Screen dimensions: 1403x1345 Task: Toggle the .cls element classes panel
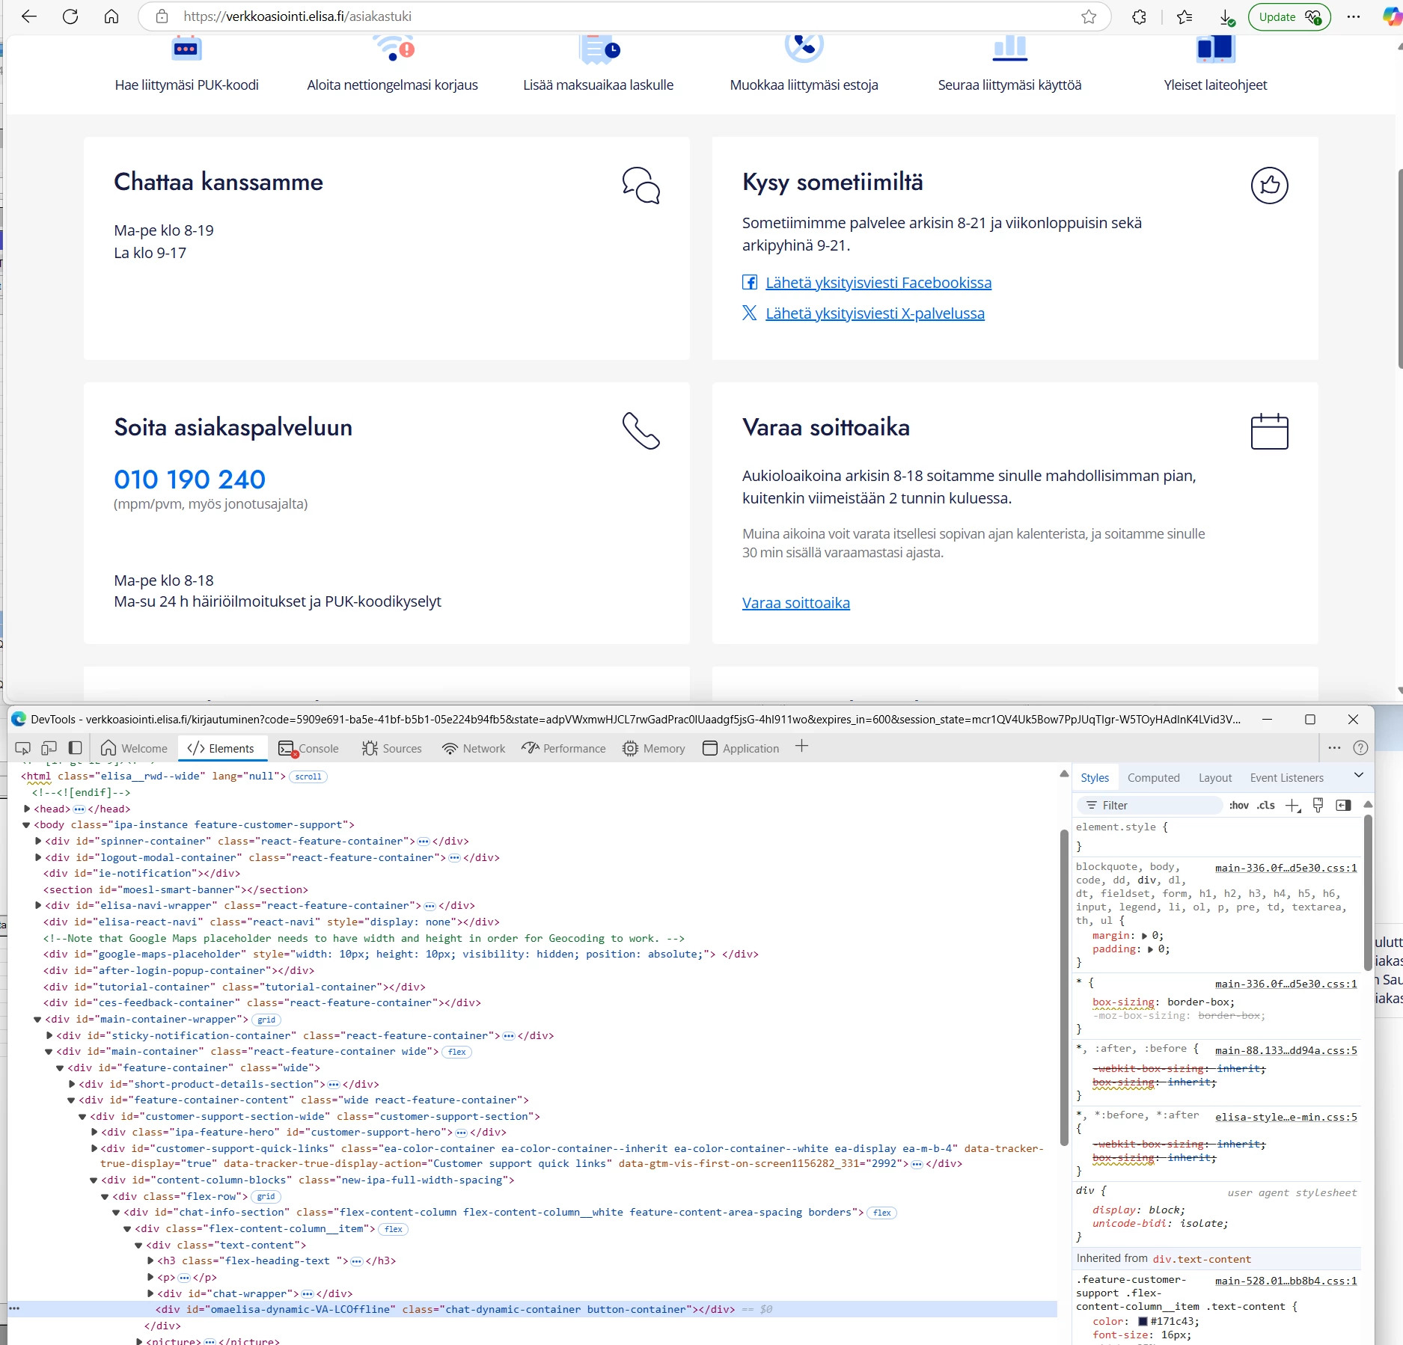click(x=1266, y=805)
